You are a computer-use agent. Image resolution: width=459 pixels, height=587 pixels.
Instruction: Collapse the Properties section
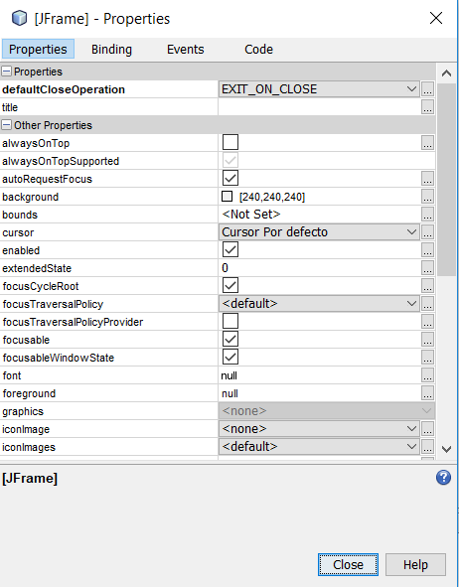pyautogui.click(x=6, y=72)
